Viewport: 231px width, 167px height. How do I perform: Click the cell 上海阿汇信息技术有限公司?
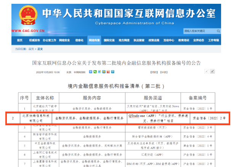pos(45,155)
